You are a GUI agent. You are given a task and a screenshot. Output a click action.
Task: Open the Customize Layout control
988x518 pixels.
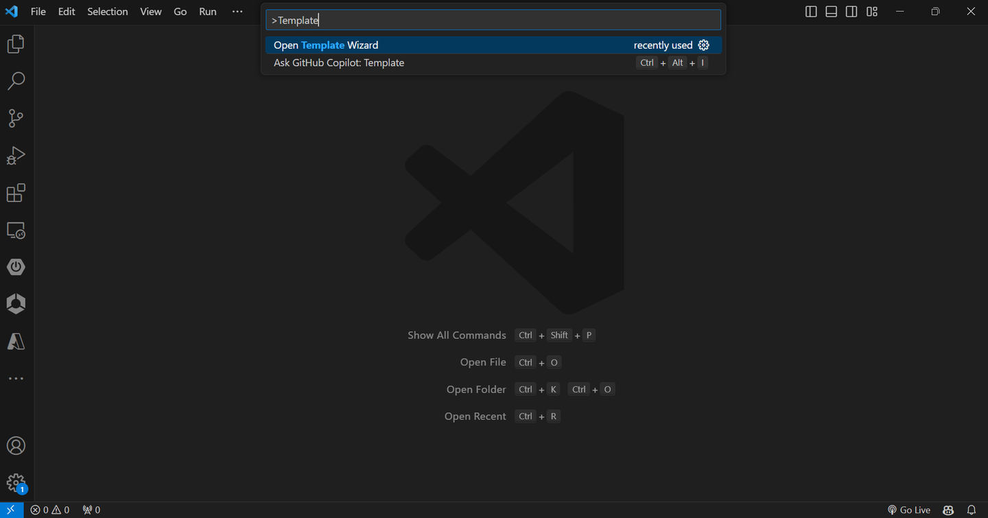(x=872, y=12)
